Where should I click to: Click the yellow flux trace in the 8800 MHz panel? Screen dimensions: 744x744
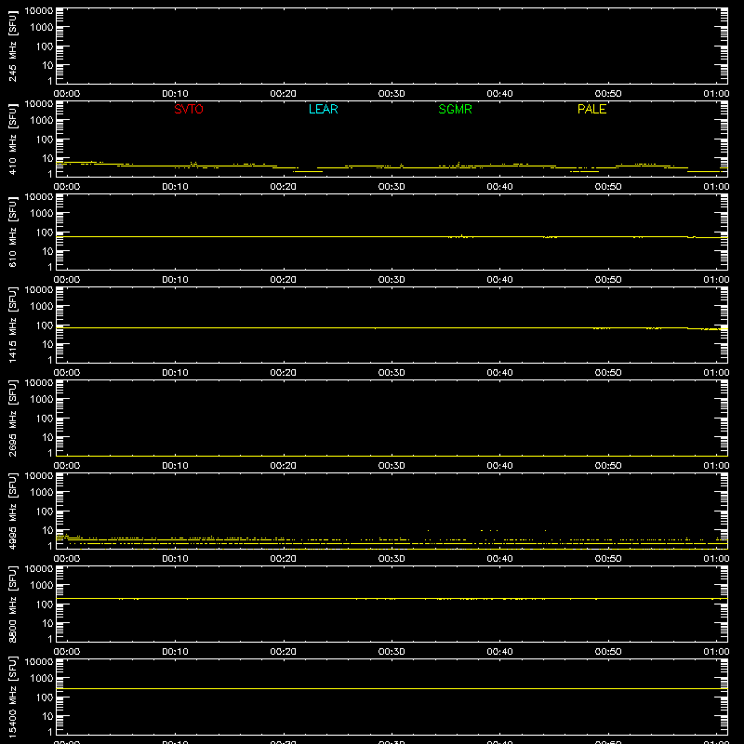[x=392, y=599]
